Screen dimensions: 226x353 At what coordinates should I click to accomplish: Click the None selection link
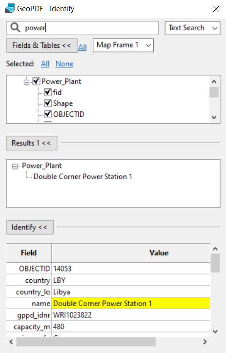(x=64, y=63)
